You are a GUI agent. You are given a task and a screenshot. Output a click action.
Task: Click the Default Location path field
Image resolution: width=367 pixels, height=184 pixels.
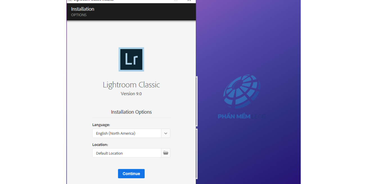[x=127, y=153]
